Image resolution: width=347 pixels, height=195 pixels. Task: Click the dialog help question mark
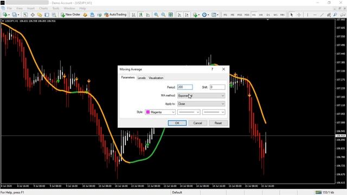(x=212, y=69)
